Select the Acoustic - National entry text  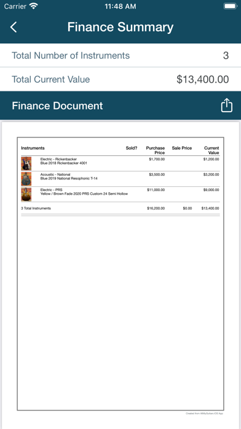tap(55, 174)
